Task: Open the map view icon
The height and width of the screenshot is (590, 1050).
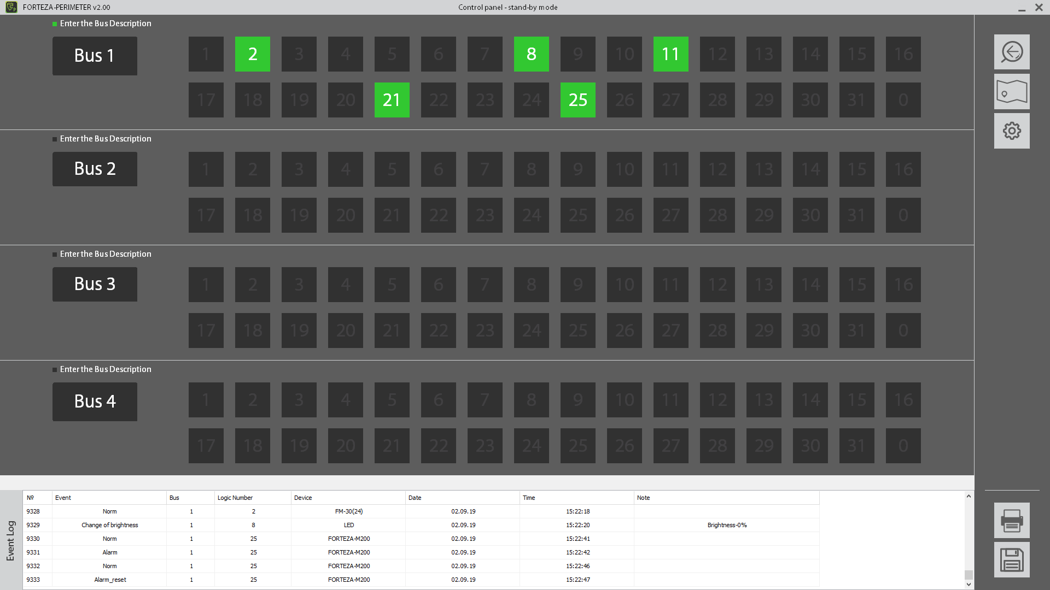Action: [x=1012, y=91]
